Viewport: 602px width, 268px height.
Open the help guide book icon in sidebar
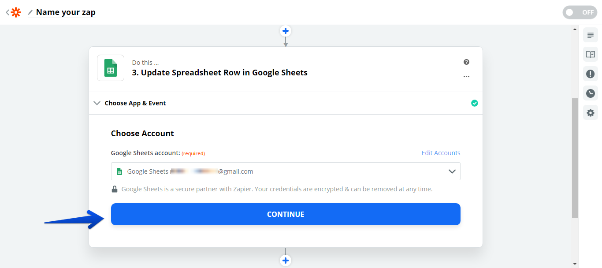pyautogui.click(x=590, y=54)
